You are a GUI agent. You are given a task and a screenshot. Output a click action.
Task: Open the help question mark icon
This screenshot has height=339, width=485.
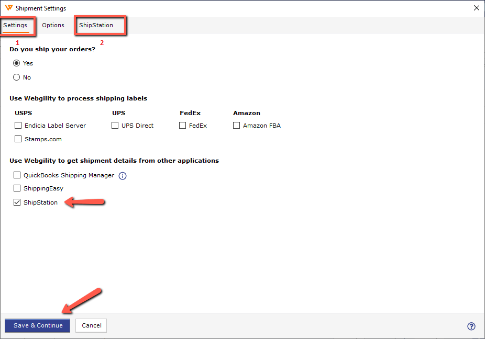(x=471, y=326)
